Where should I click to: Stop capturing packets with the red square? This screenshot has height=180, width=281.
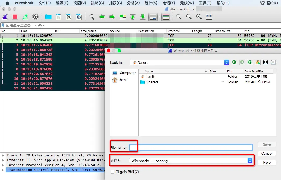point(15,17)
